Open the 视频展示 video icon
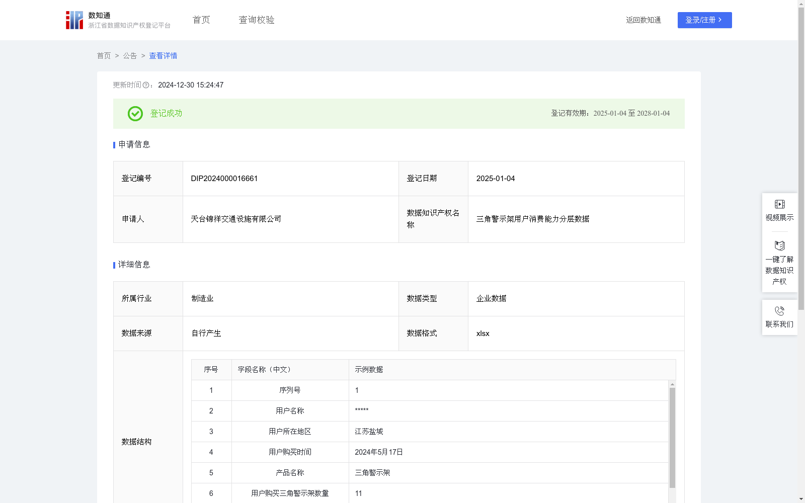The height and width of the screenshot is (503, 805). click(779, 204)
